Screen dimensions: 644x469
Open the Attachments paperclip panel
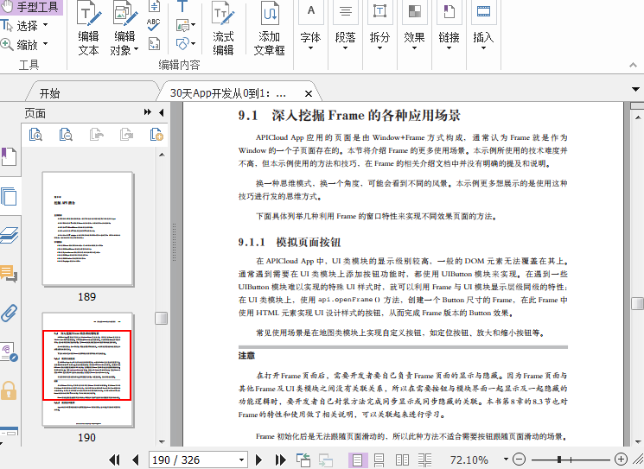coord(9,313)
